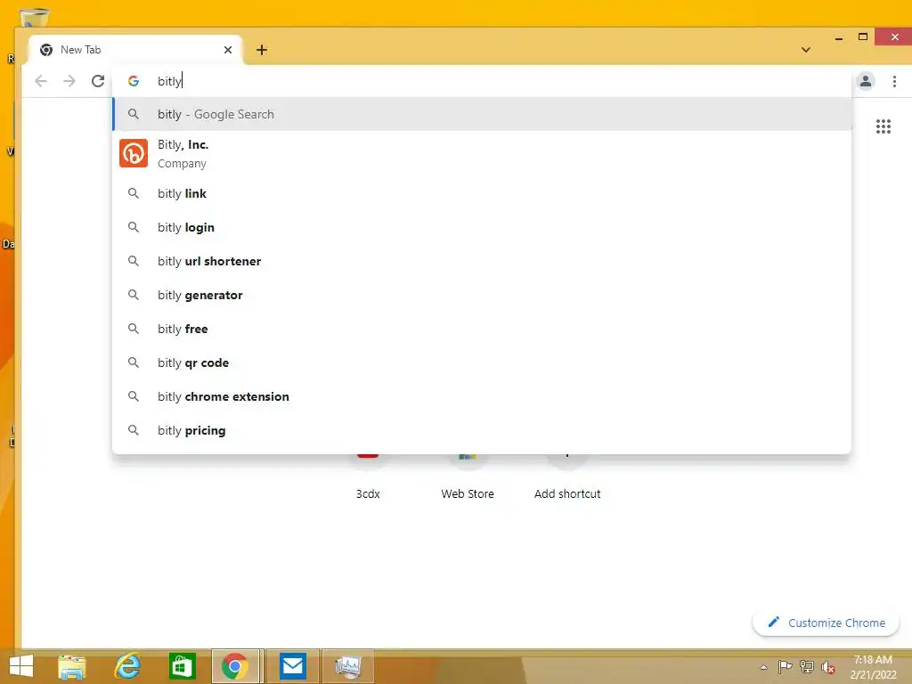Pick the 'bitly link' suggestion

point(482,193)
